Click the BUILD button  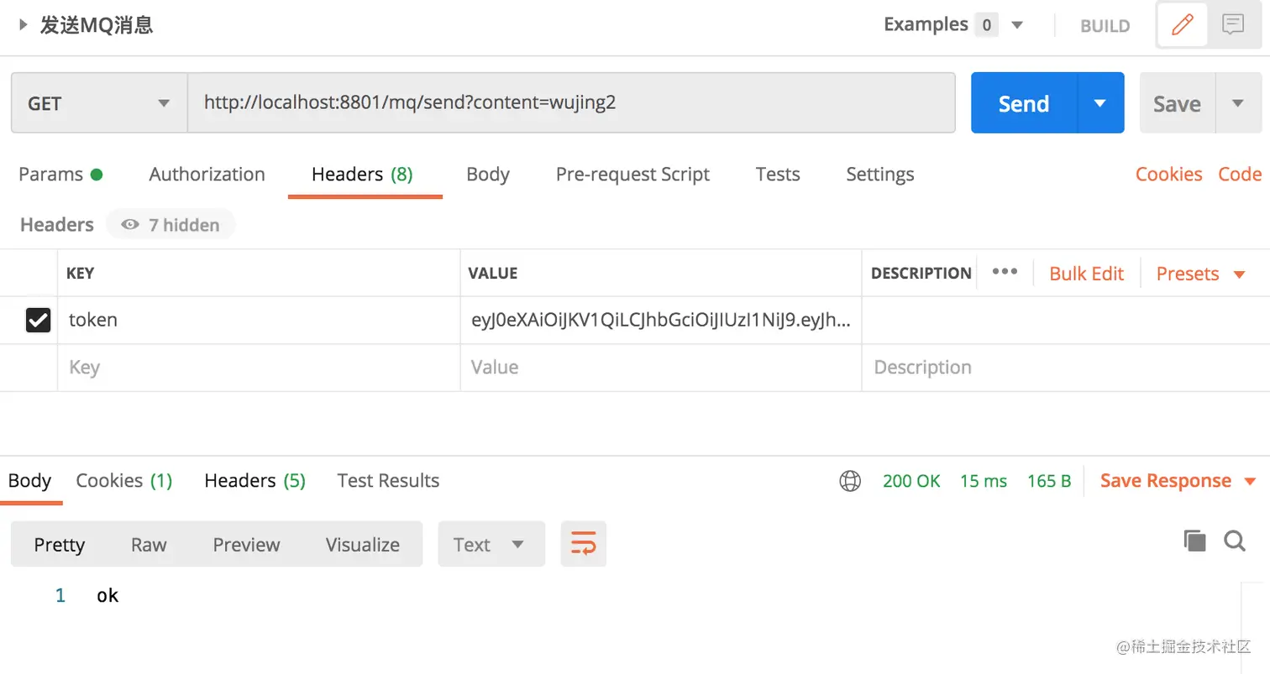[x=1105, y=26]
